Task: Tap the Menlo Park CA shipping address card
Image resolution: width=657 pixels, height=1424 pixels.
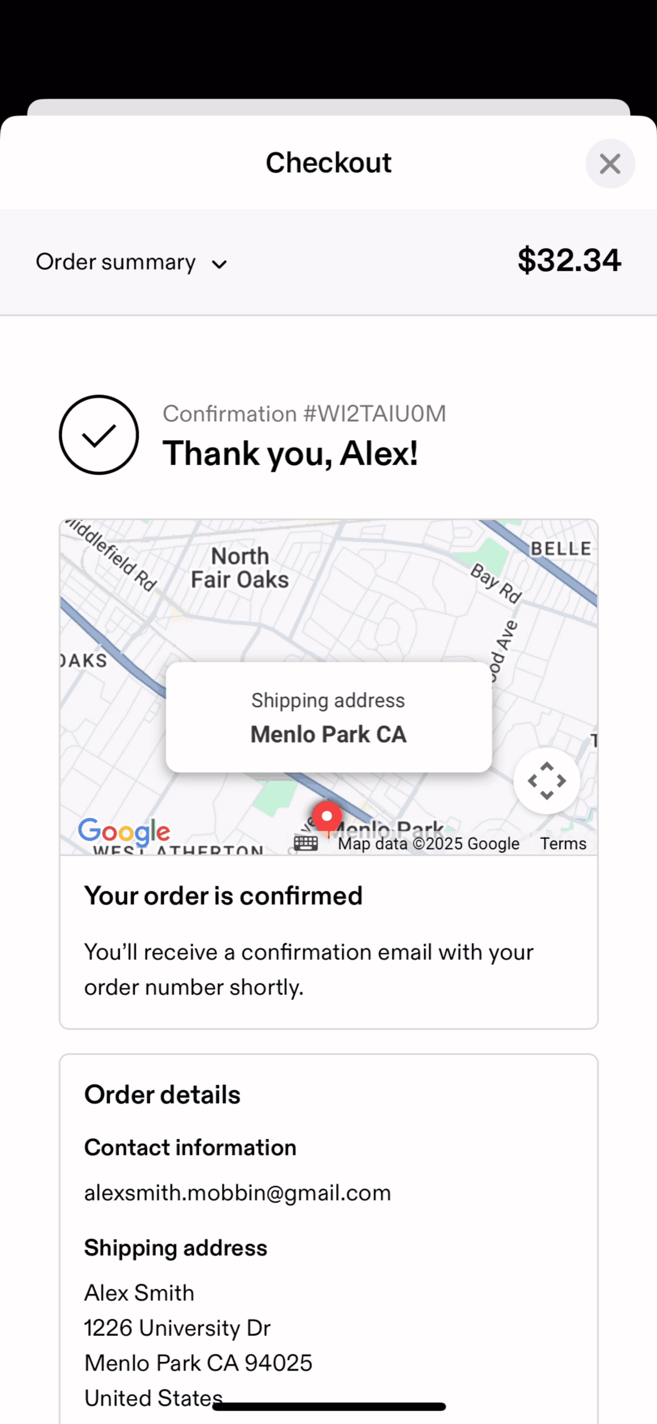Action: (329, 717)
